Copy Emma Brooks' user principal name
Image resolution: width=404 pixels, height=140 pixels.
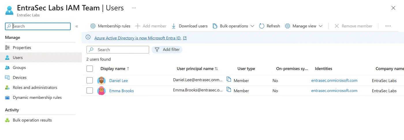229,89
